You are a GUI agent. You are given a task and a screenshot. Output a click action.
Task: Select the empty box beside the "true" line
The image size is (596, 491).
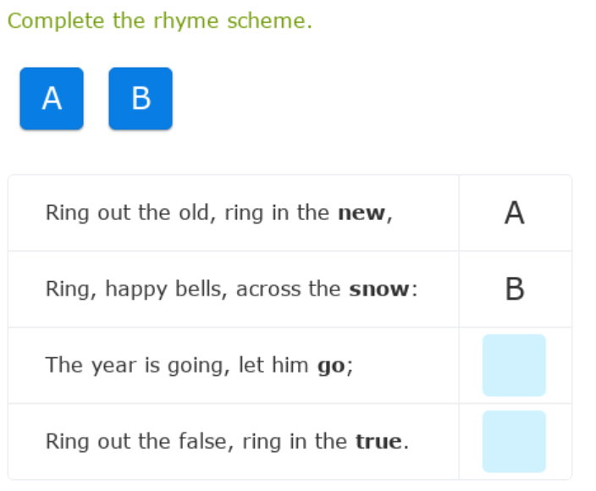[x=514, y=441]
